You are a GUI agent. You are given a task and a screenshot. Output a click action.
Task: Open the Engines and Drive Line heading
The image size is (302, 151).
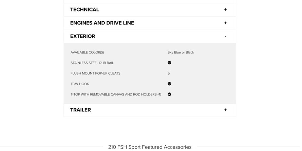point(102,23)
